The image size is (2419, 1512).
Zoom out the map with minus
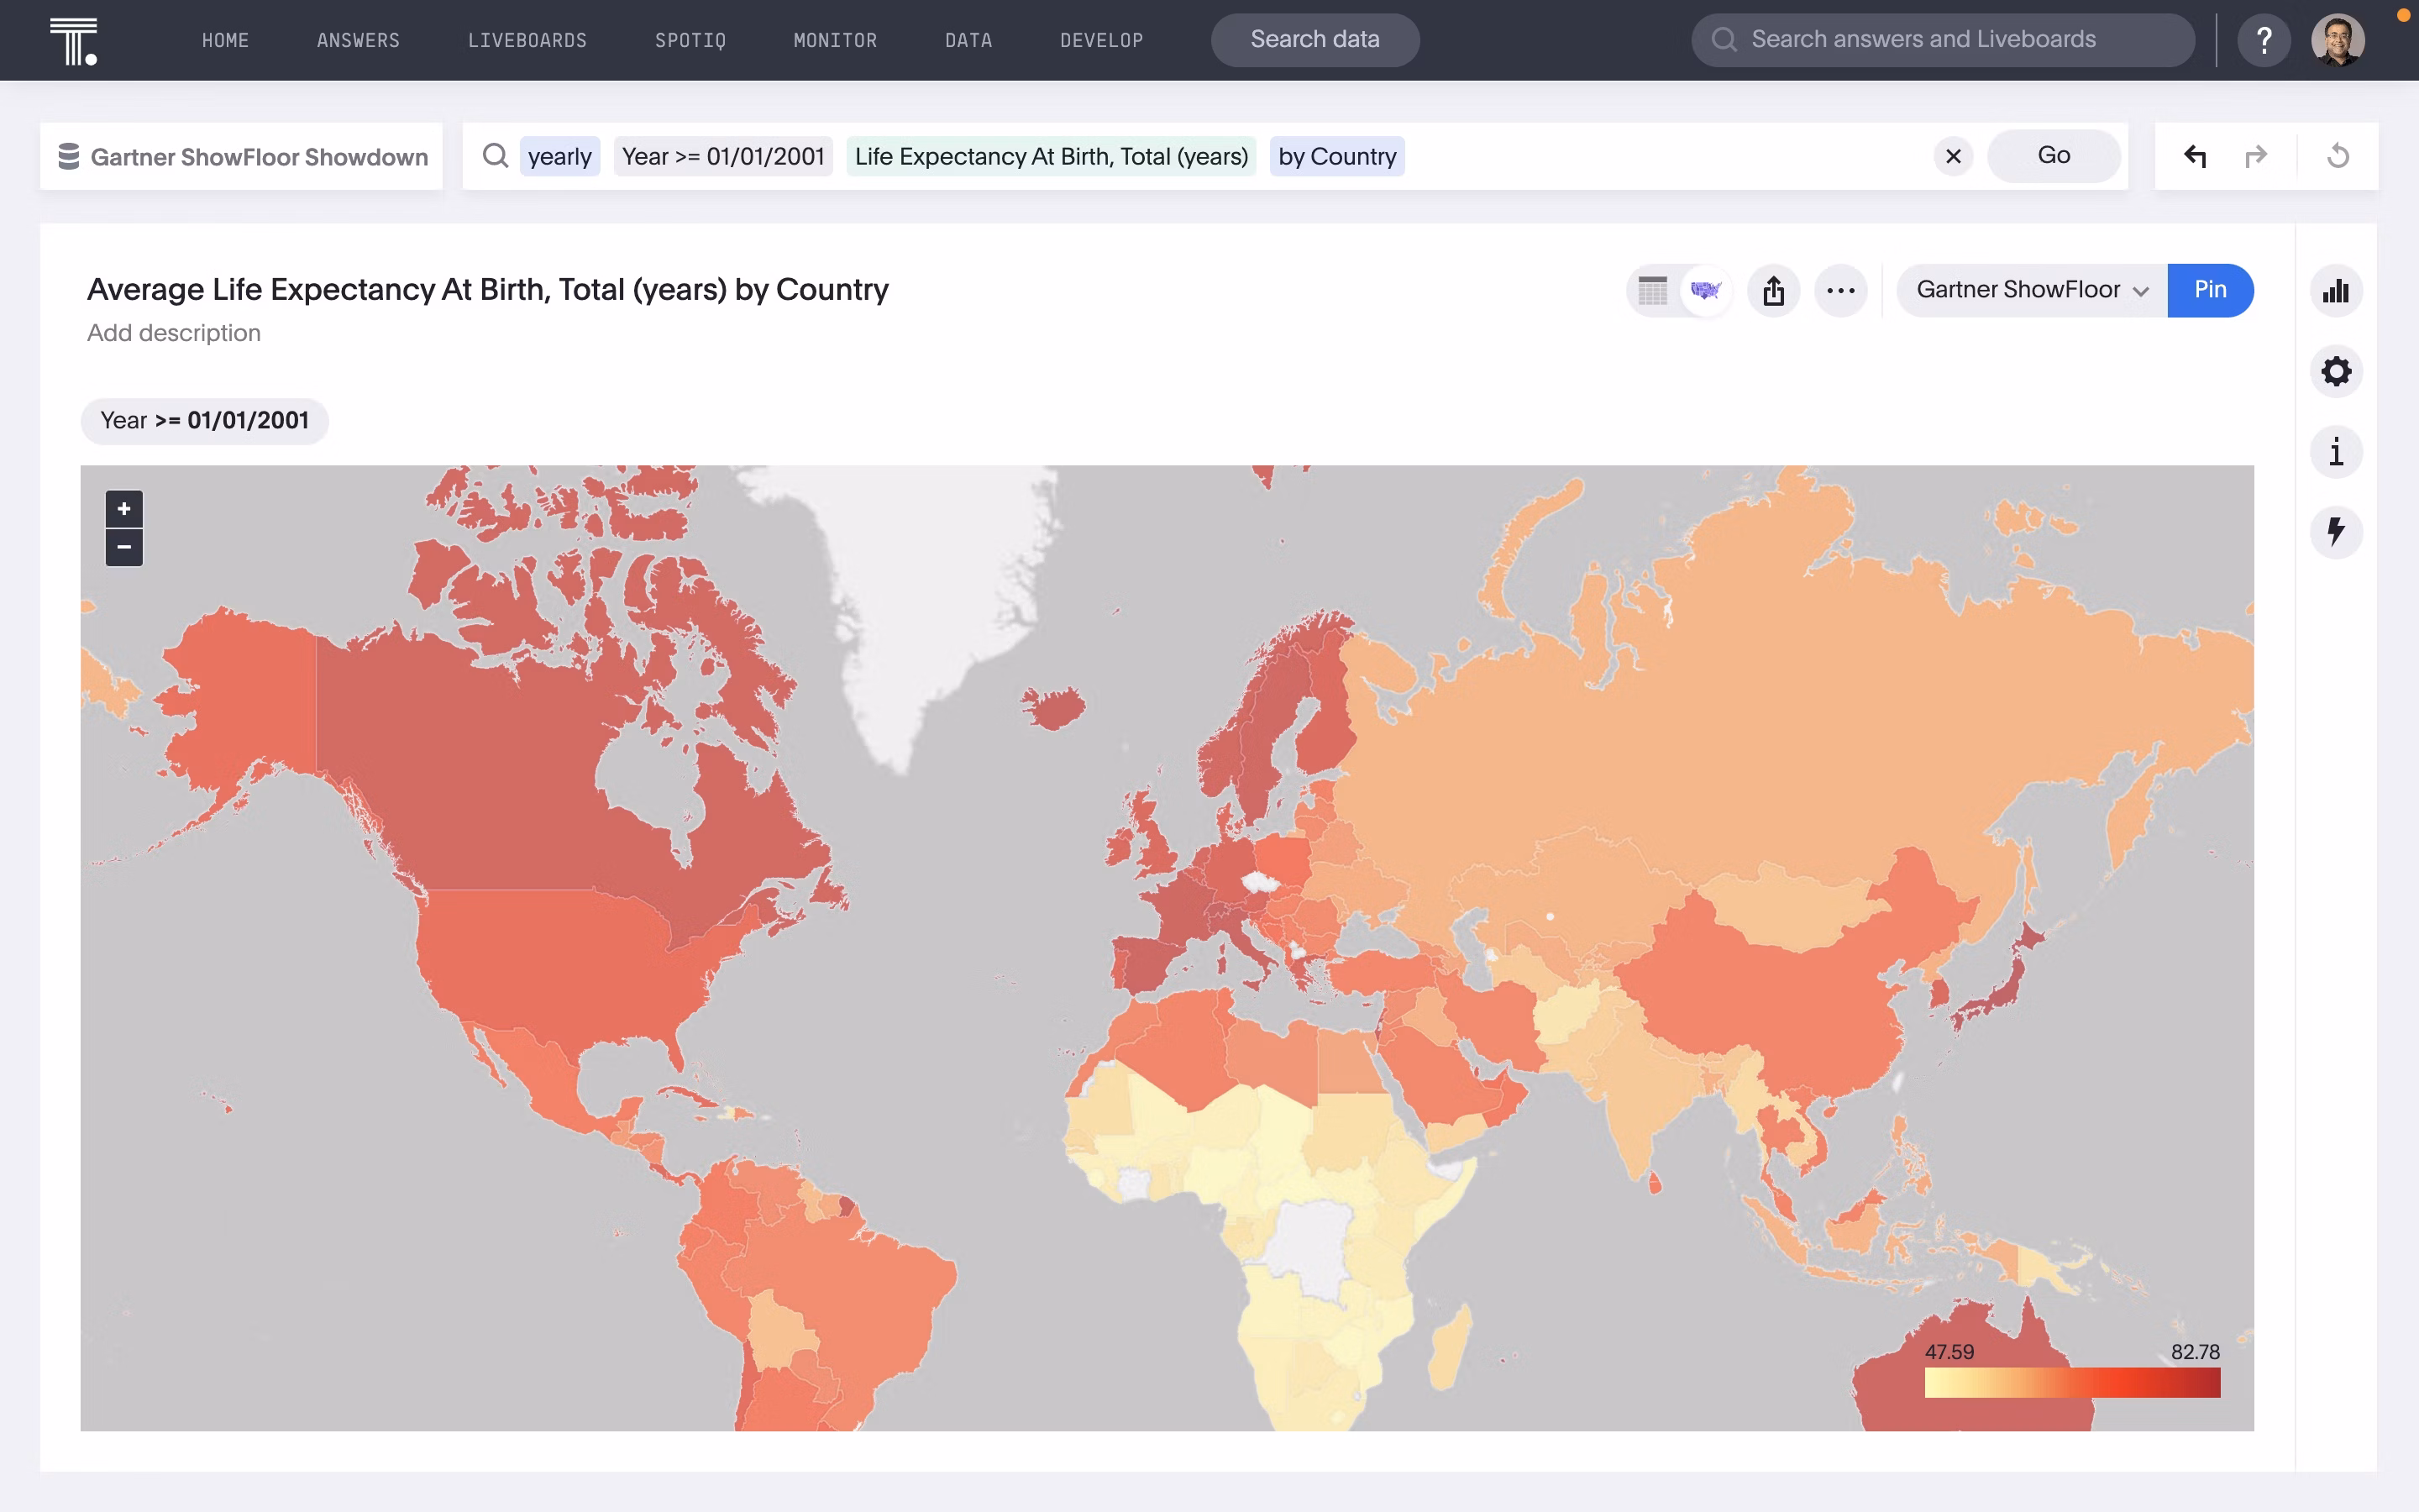pos(124,547)
